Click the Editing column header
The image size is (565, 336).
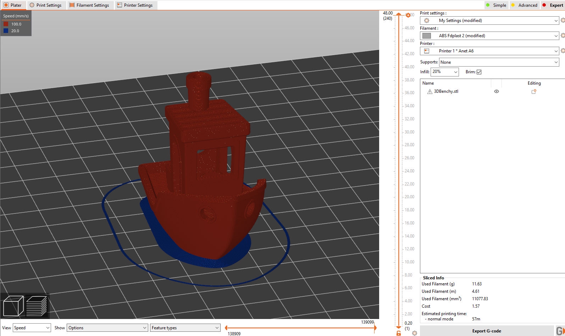[x=534, y=83]
